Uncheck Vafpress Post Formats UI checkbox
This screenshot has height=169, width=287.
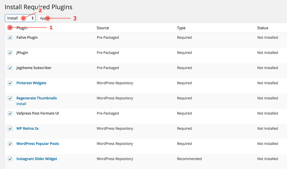(10, 113)
